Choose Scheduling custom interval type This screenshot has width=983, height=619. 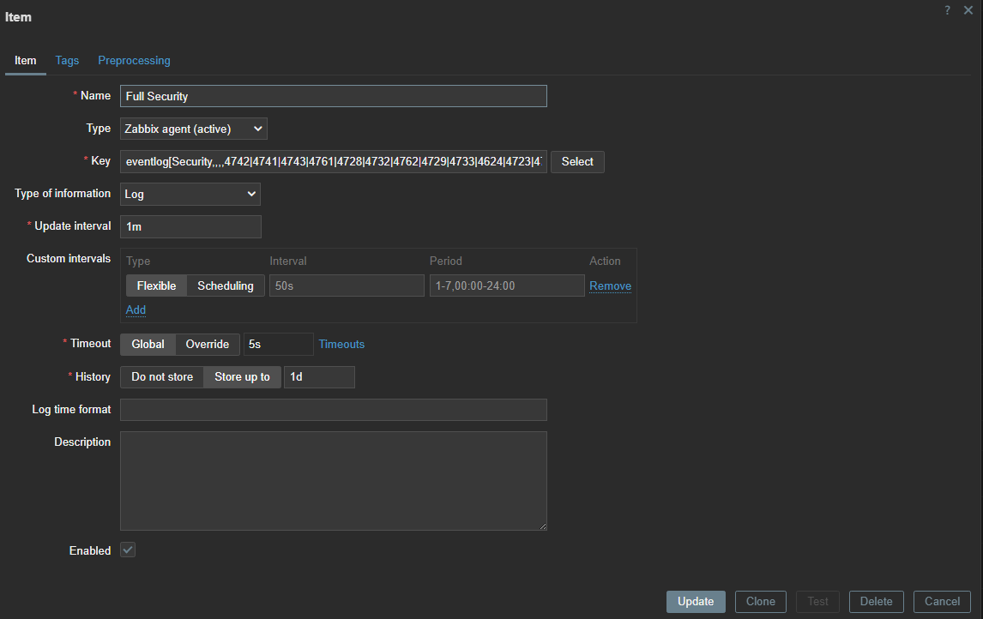pos(226,285)
